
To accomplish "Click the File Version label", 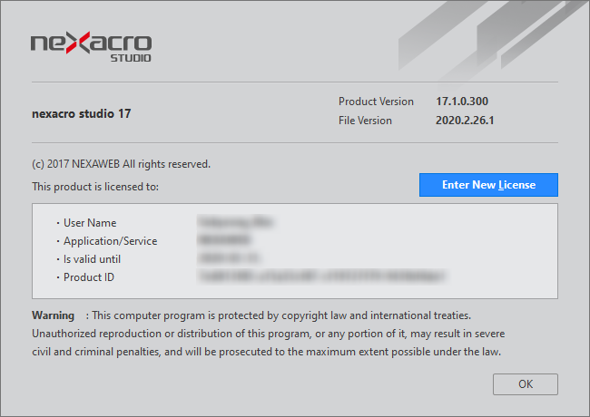I will [x=365, y=121].
